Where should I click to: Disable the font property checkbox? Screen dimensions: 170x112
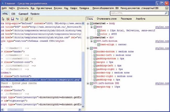click(98, 31)
